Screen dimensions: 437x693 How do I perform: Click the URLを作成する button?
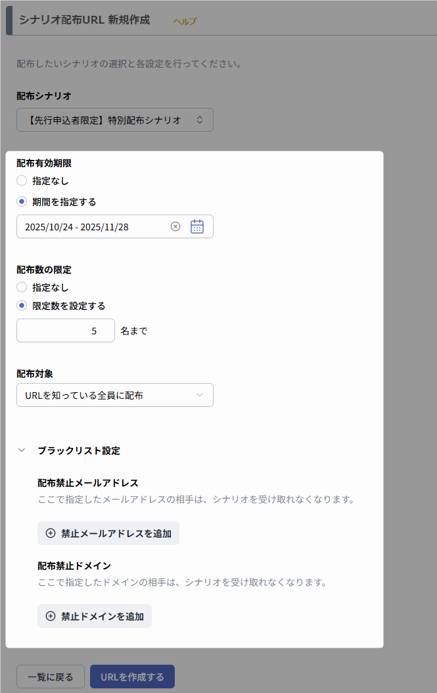click(x=132, y=676)
